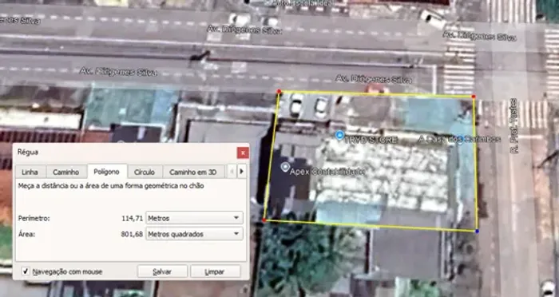Click the Régua dialog title
This screenshot has height=297, width=559.
click(28, 152)
